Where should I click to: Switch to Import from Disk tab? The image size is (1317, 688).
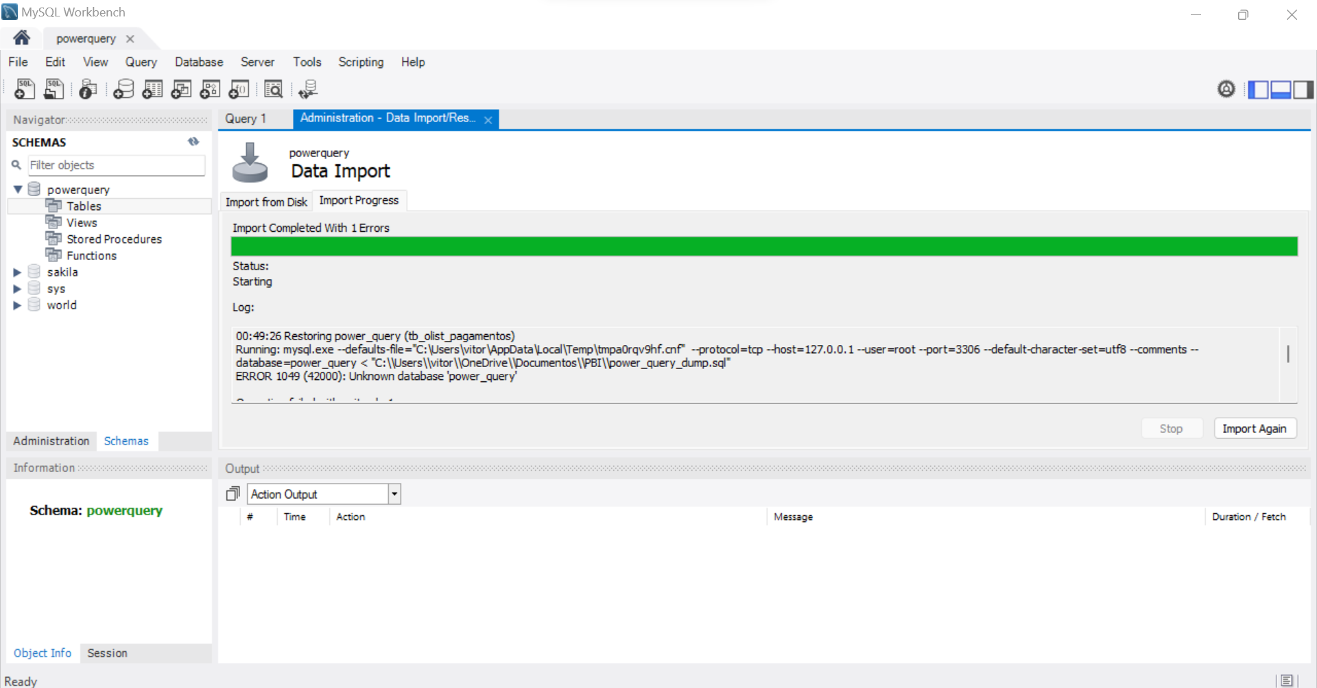[266, 202]
